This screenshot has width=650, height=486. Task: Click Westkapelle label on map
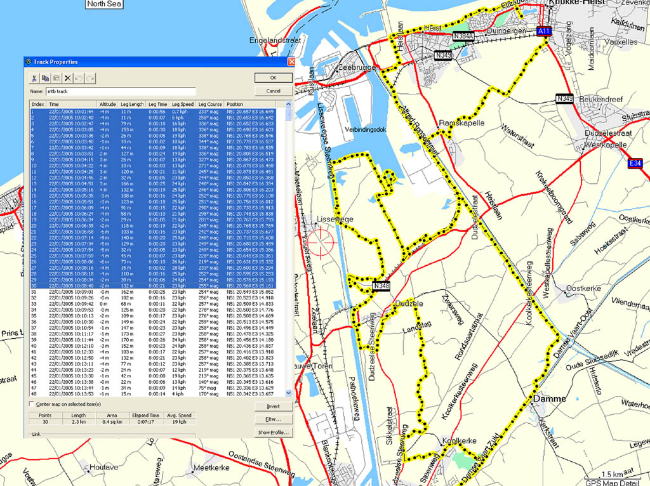(605, 145)
